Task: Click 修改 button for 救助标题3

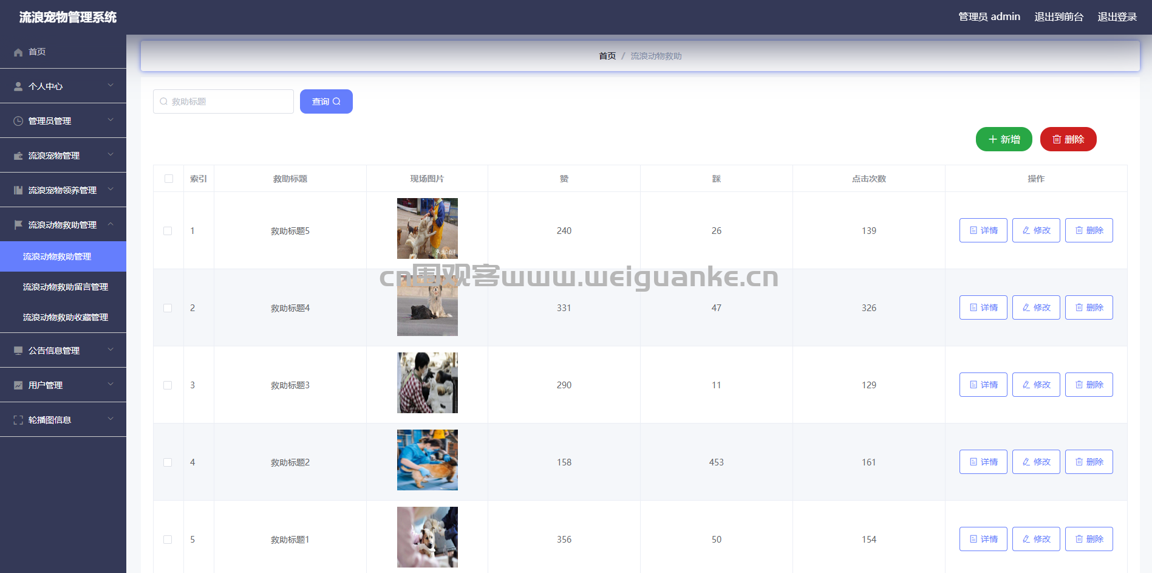Action: (1036, 385)
